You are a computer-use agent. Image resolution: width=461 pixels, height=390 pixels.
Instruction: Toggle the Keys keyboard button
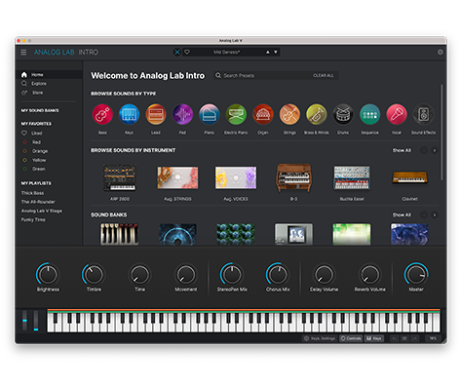click(374, 338)
